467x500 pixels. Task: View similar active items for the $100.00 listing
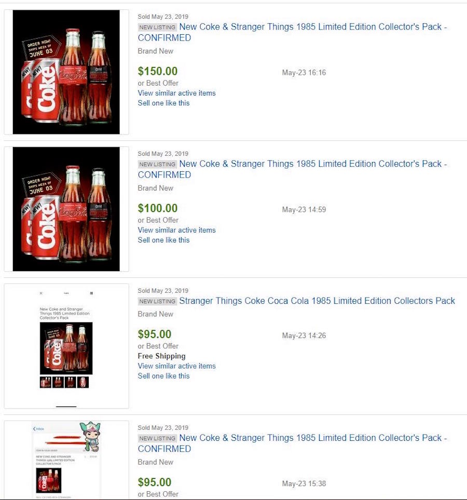click(x=176, y=230)
